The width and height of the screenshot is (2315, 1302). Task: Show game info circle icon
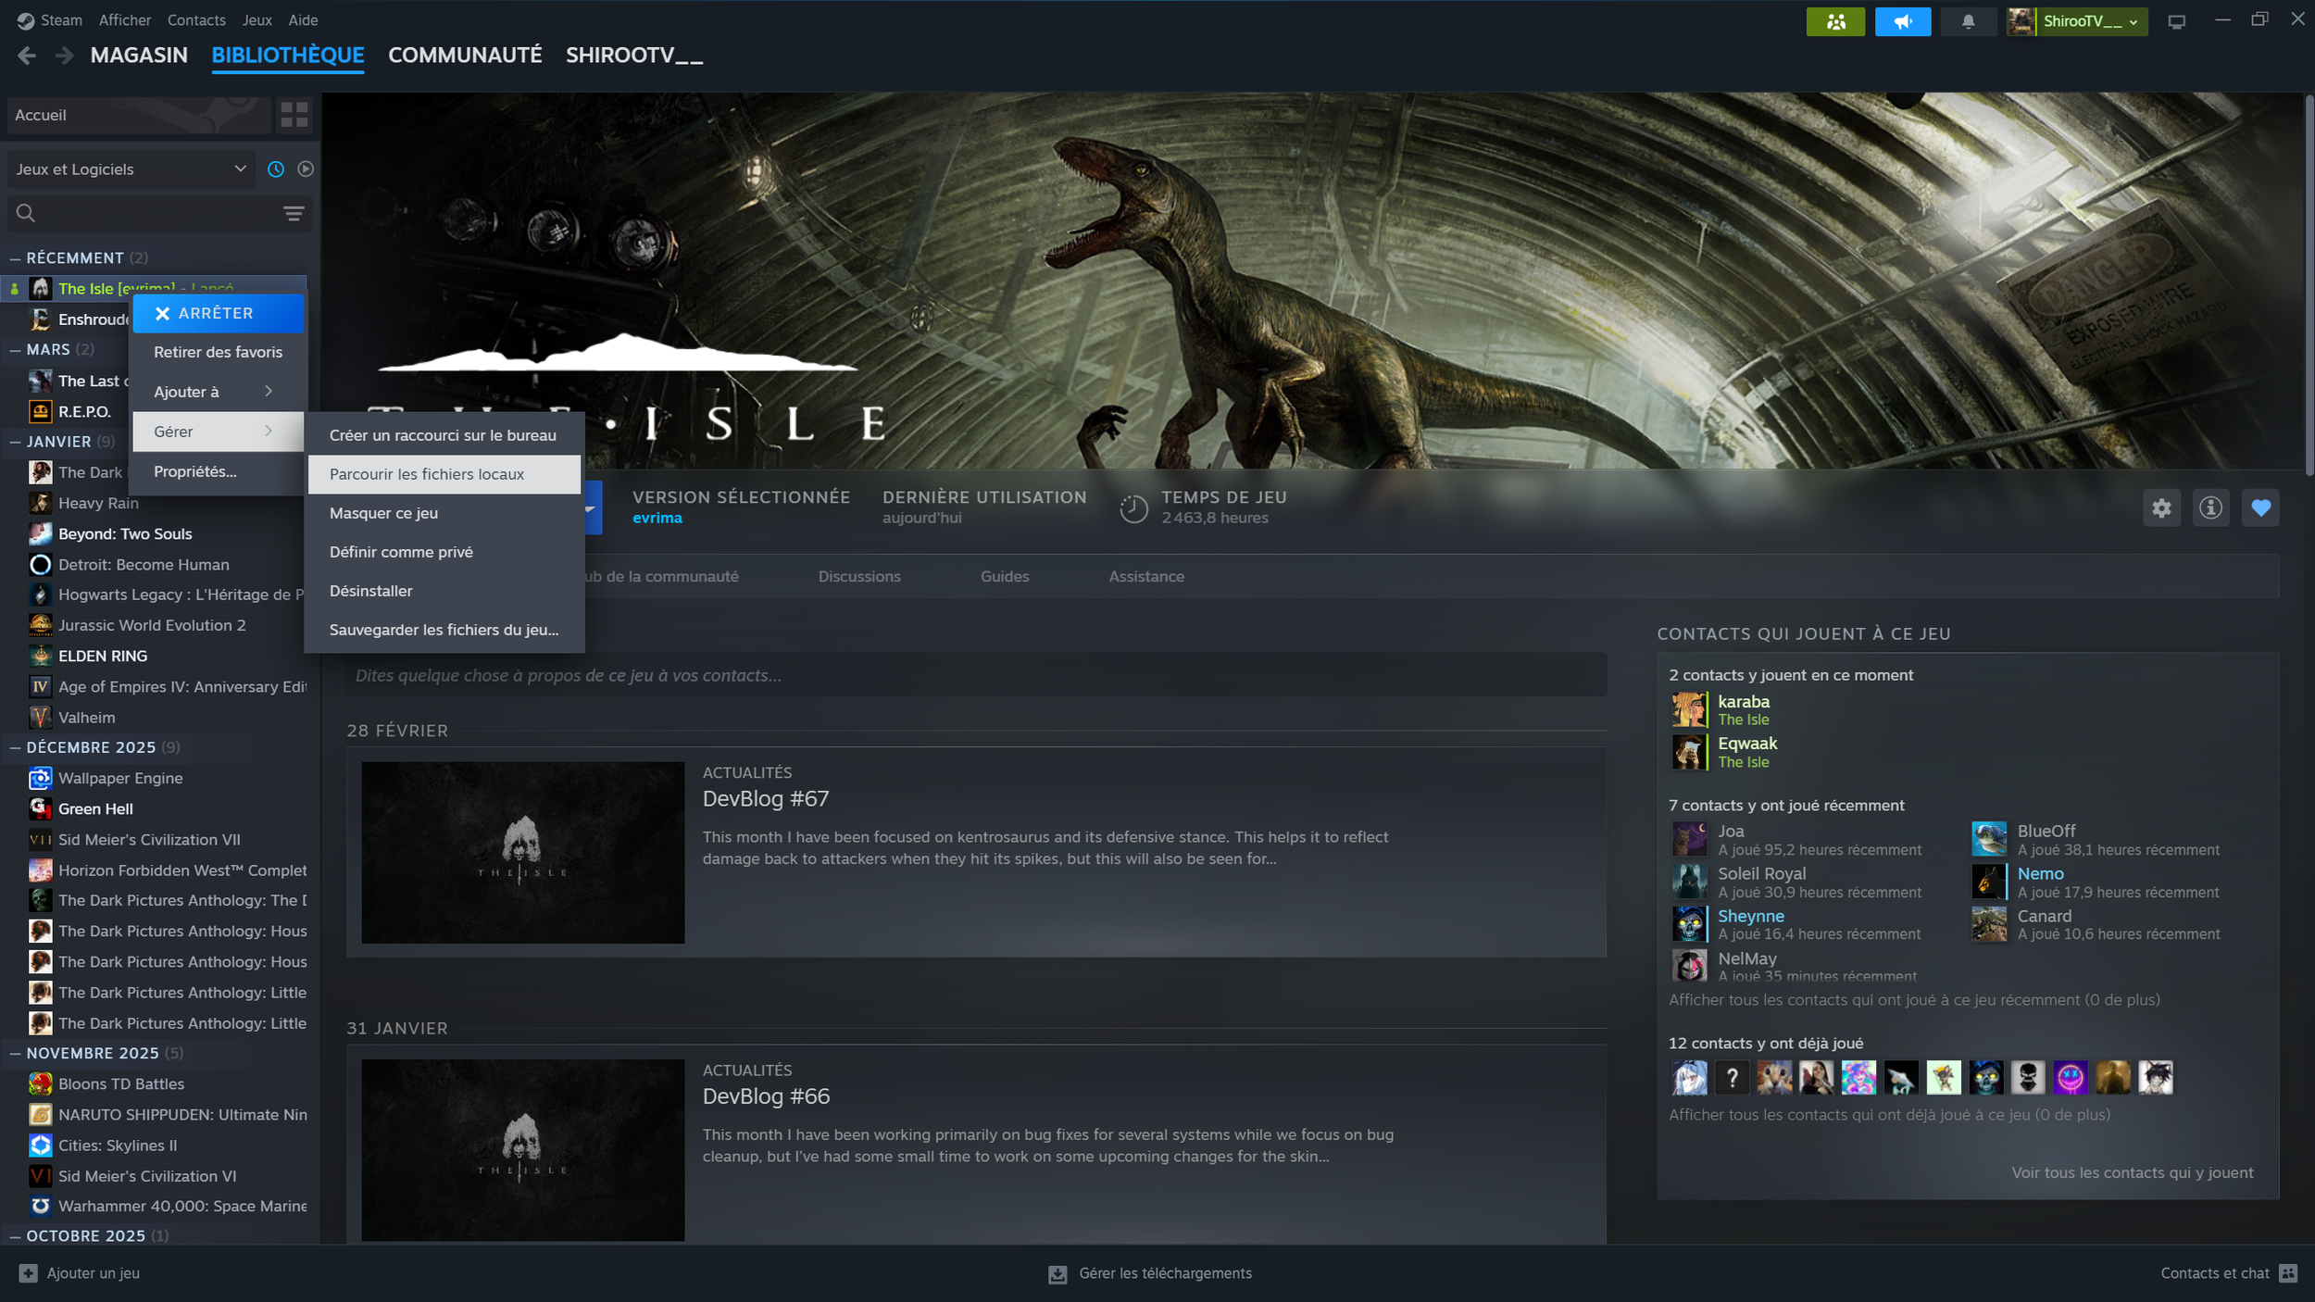tap(2210, 507)
